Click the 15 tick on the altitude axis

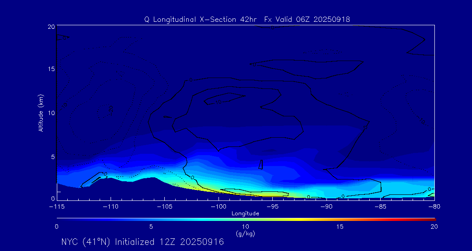(x=51, y=69)
